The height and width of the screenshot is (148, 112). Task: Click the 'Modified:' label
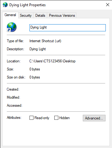(13, 97)
